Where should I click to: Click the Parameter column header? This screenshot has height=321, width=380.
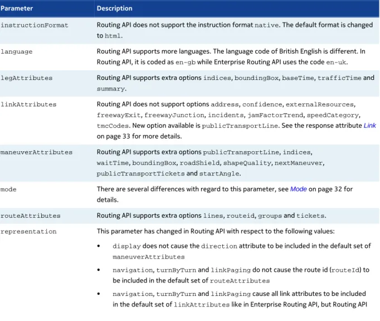[17, 8]
